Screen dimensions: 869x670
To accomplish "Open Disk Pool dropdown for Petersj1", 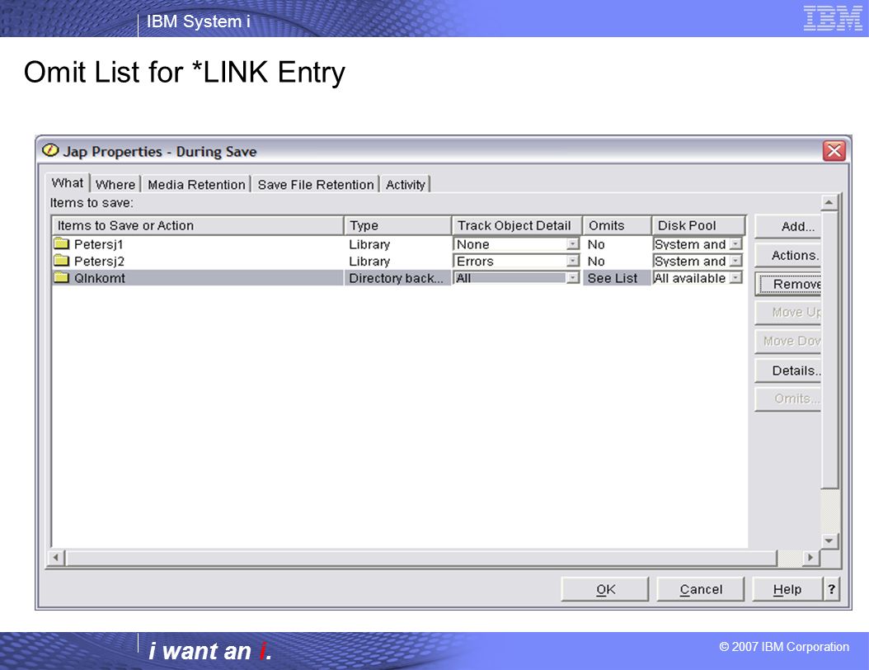I will (735, 244).
